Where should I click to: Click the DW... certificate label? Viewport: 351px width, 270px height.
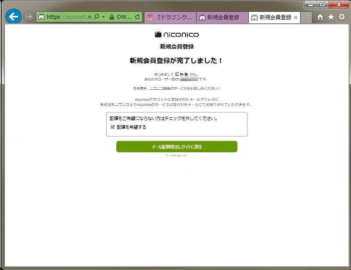(x=124, y=17)
